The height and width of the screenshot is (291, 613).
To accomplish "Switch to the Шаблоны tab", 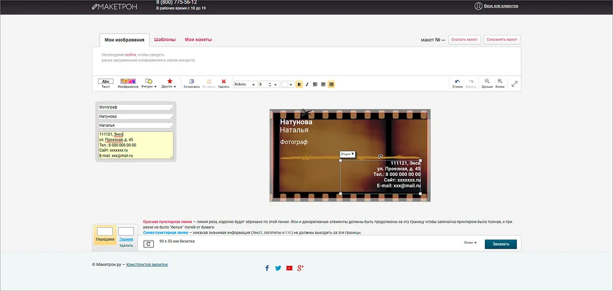I will coord(164,39).
